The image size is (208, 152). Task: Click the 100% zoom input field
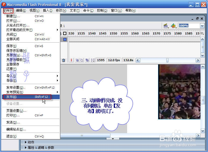(x=189, y=26)
